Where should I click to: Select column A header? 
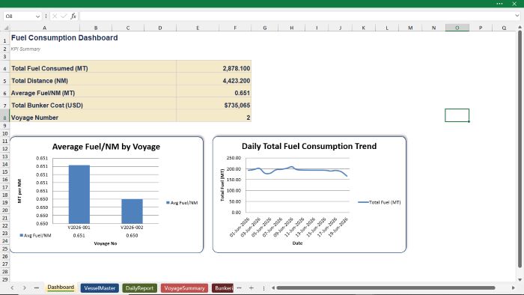[44, 28]
